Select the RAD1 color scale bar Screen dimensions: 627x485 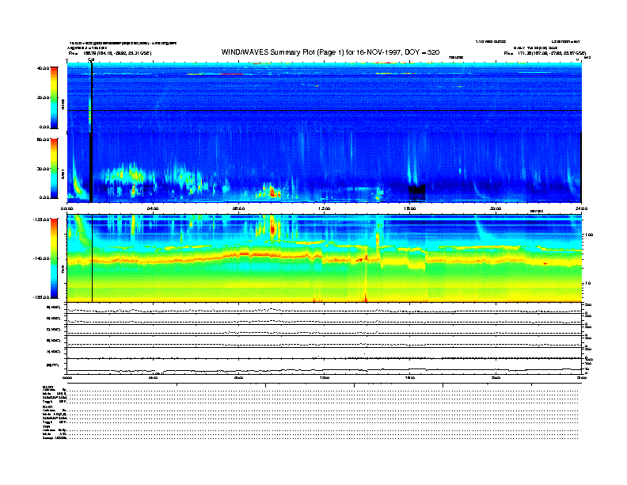coord(54,169)
